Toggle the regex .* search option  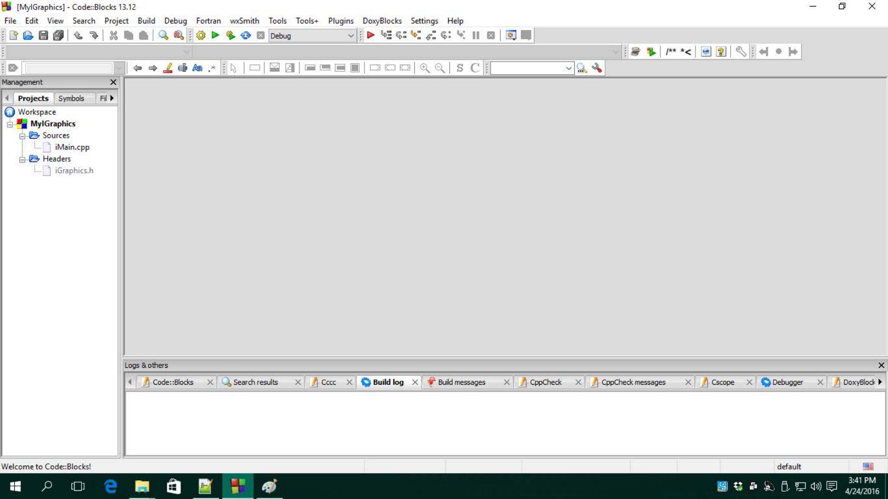[x=212, y=68]
